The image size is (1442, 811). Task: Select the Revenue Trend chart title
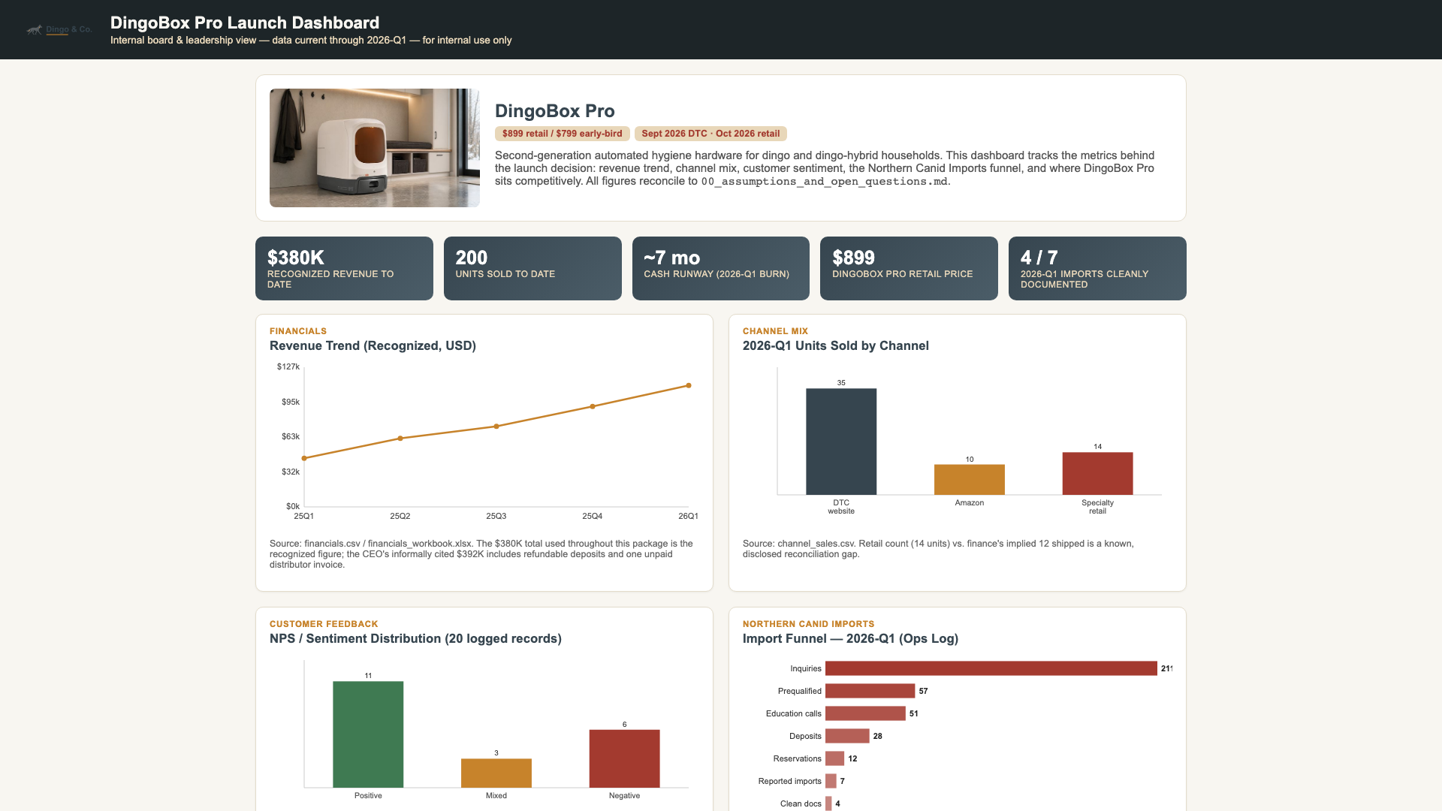(x=373, y=345)
